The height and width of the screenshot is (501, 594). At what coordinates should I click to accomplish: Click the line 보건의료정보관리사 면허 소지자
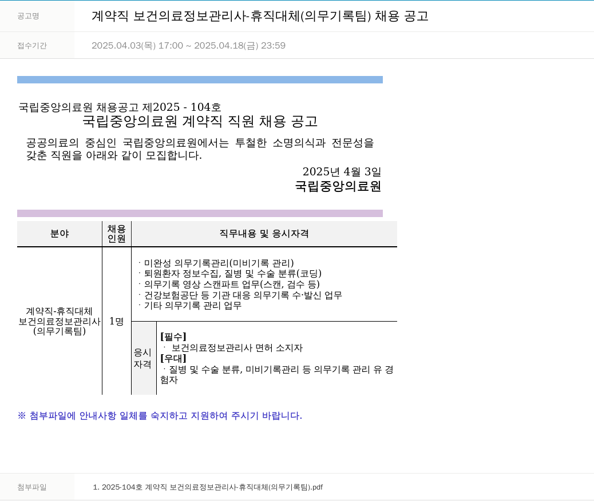[233, 348]
